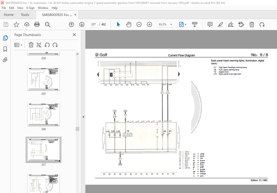Image resolution: width=277 pixels, height=193 pixels.
Task: Select the SAR5R000920 Fox document tab
Action: pos(57,15)
